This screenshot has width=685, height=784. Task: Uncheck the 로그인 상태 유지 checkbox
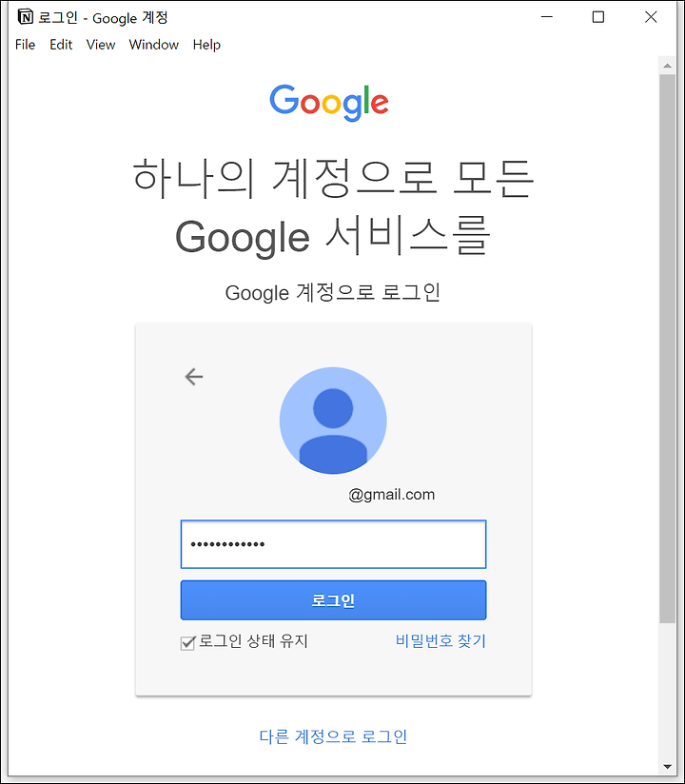[x=187, y=642]
